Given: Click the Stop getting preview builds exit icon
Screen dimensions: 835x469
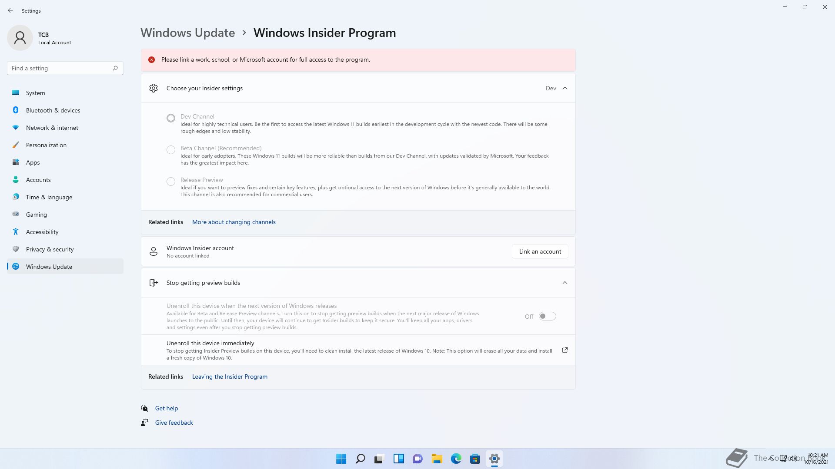Looking at the screenshot, I should pyautogui.click(x=154, y=283).
